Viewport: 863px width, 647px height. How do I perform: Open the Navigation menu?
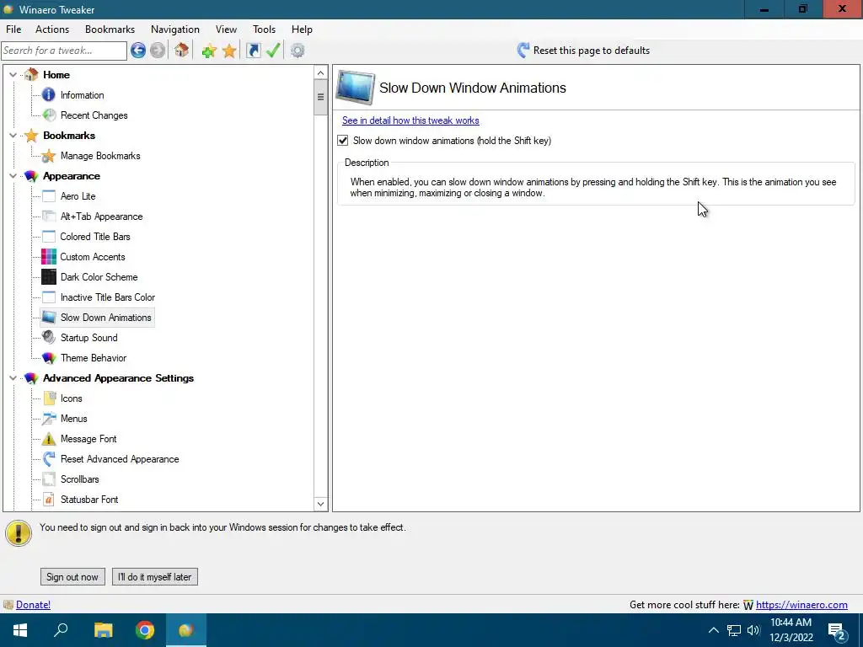[175, 29]
